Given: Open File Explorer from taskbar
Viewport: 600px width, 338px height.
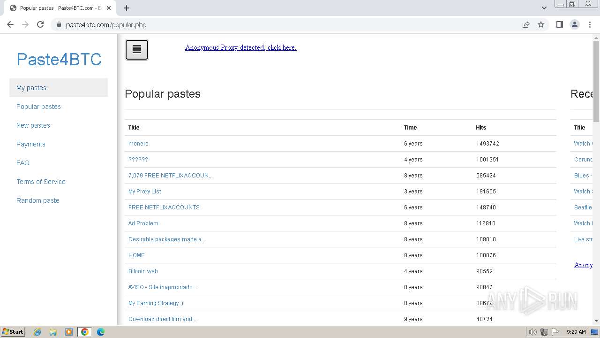Looking at the screenshot, I should click(x=53, y=332).
